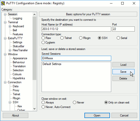Click the Port number field
The width and height of the screenshot is (140, 121).
tap(123, 29)
